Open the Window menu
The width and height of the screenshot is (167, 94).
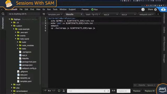[x=63, y=9]
